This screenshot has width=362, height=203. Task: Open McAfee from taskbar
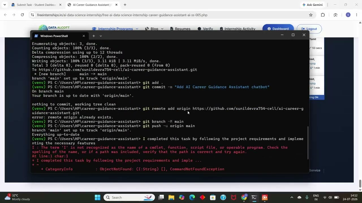[x=234, y=197]
